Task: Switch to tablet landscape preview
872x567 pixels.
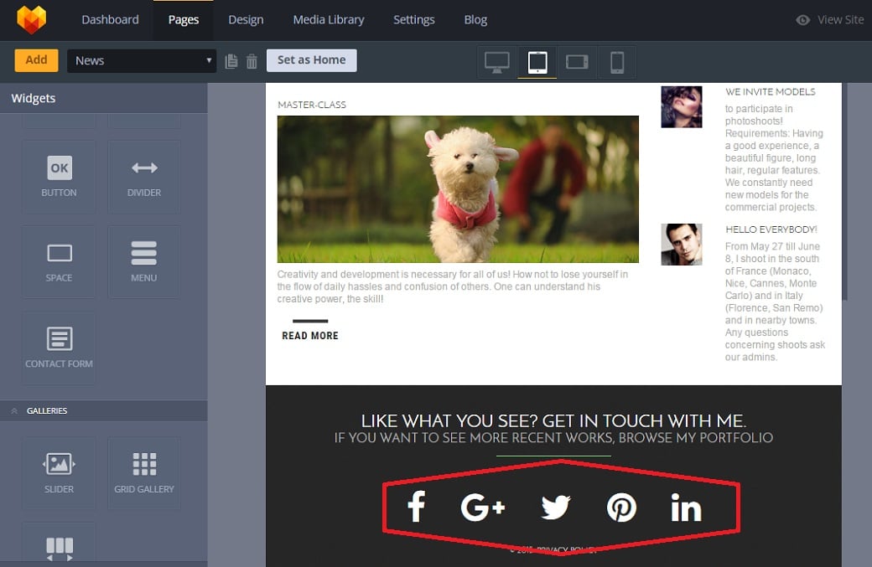Action: [x=577, y=62]
